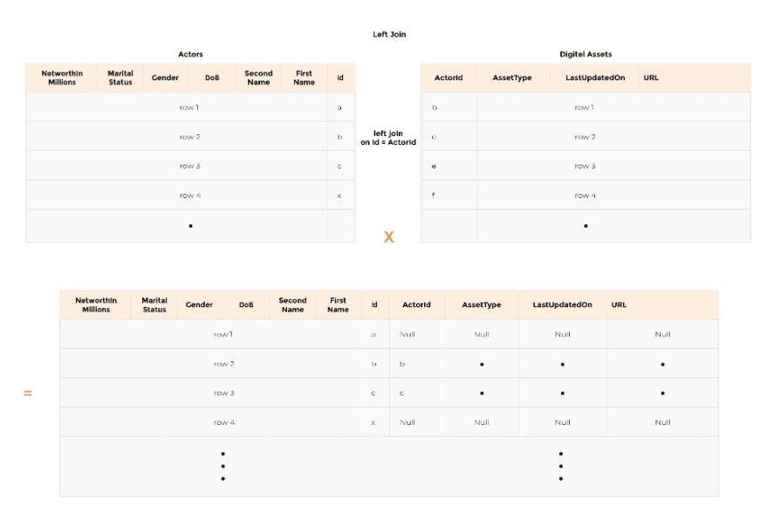
Task: Click 'row 3' cell in result table
Action: (224, 393)
